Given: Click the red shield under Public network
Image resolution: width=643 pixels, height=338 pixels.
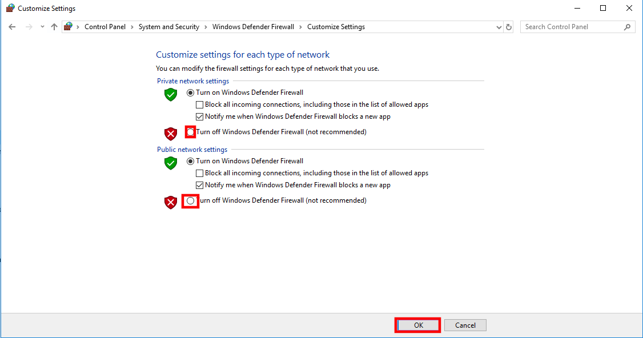Looking at the screenshot, I should pos(171,202).
